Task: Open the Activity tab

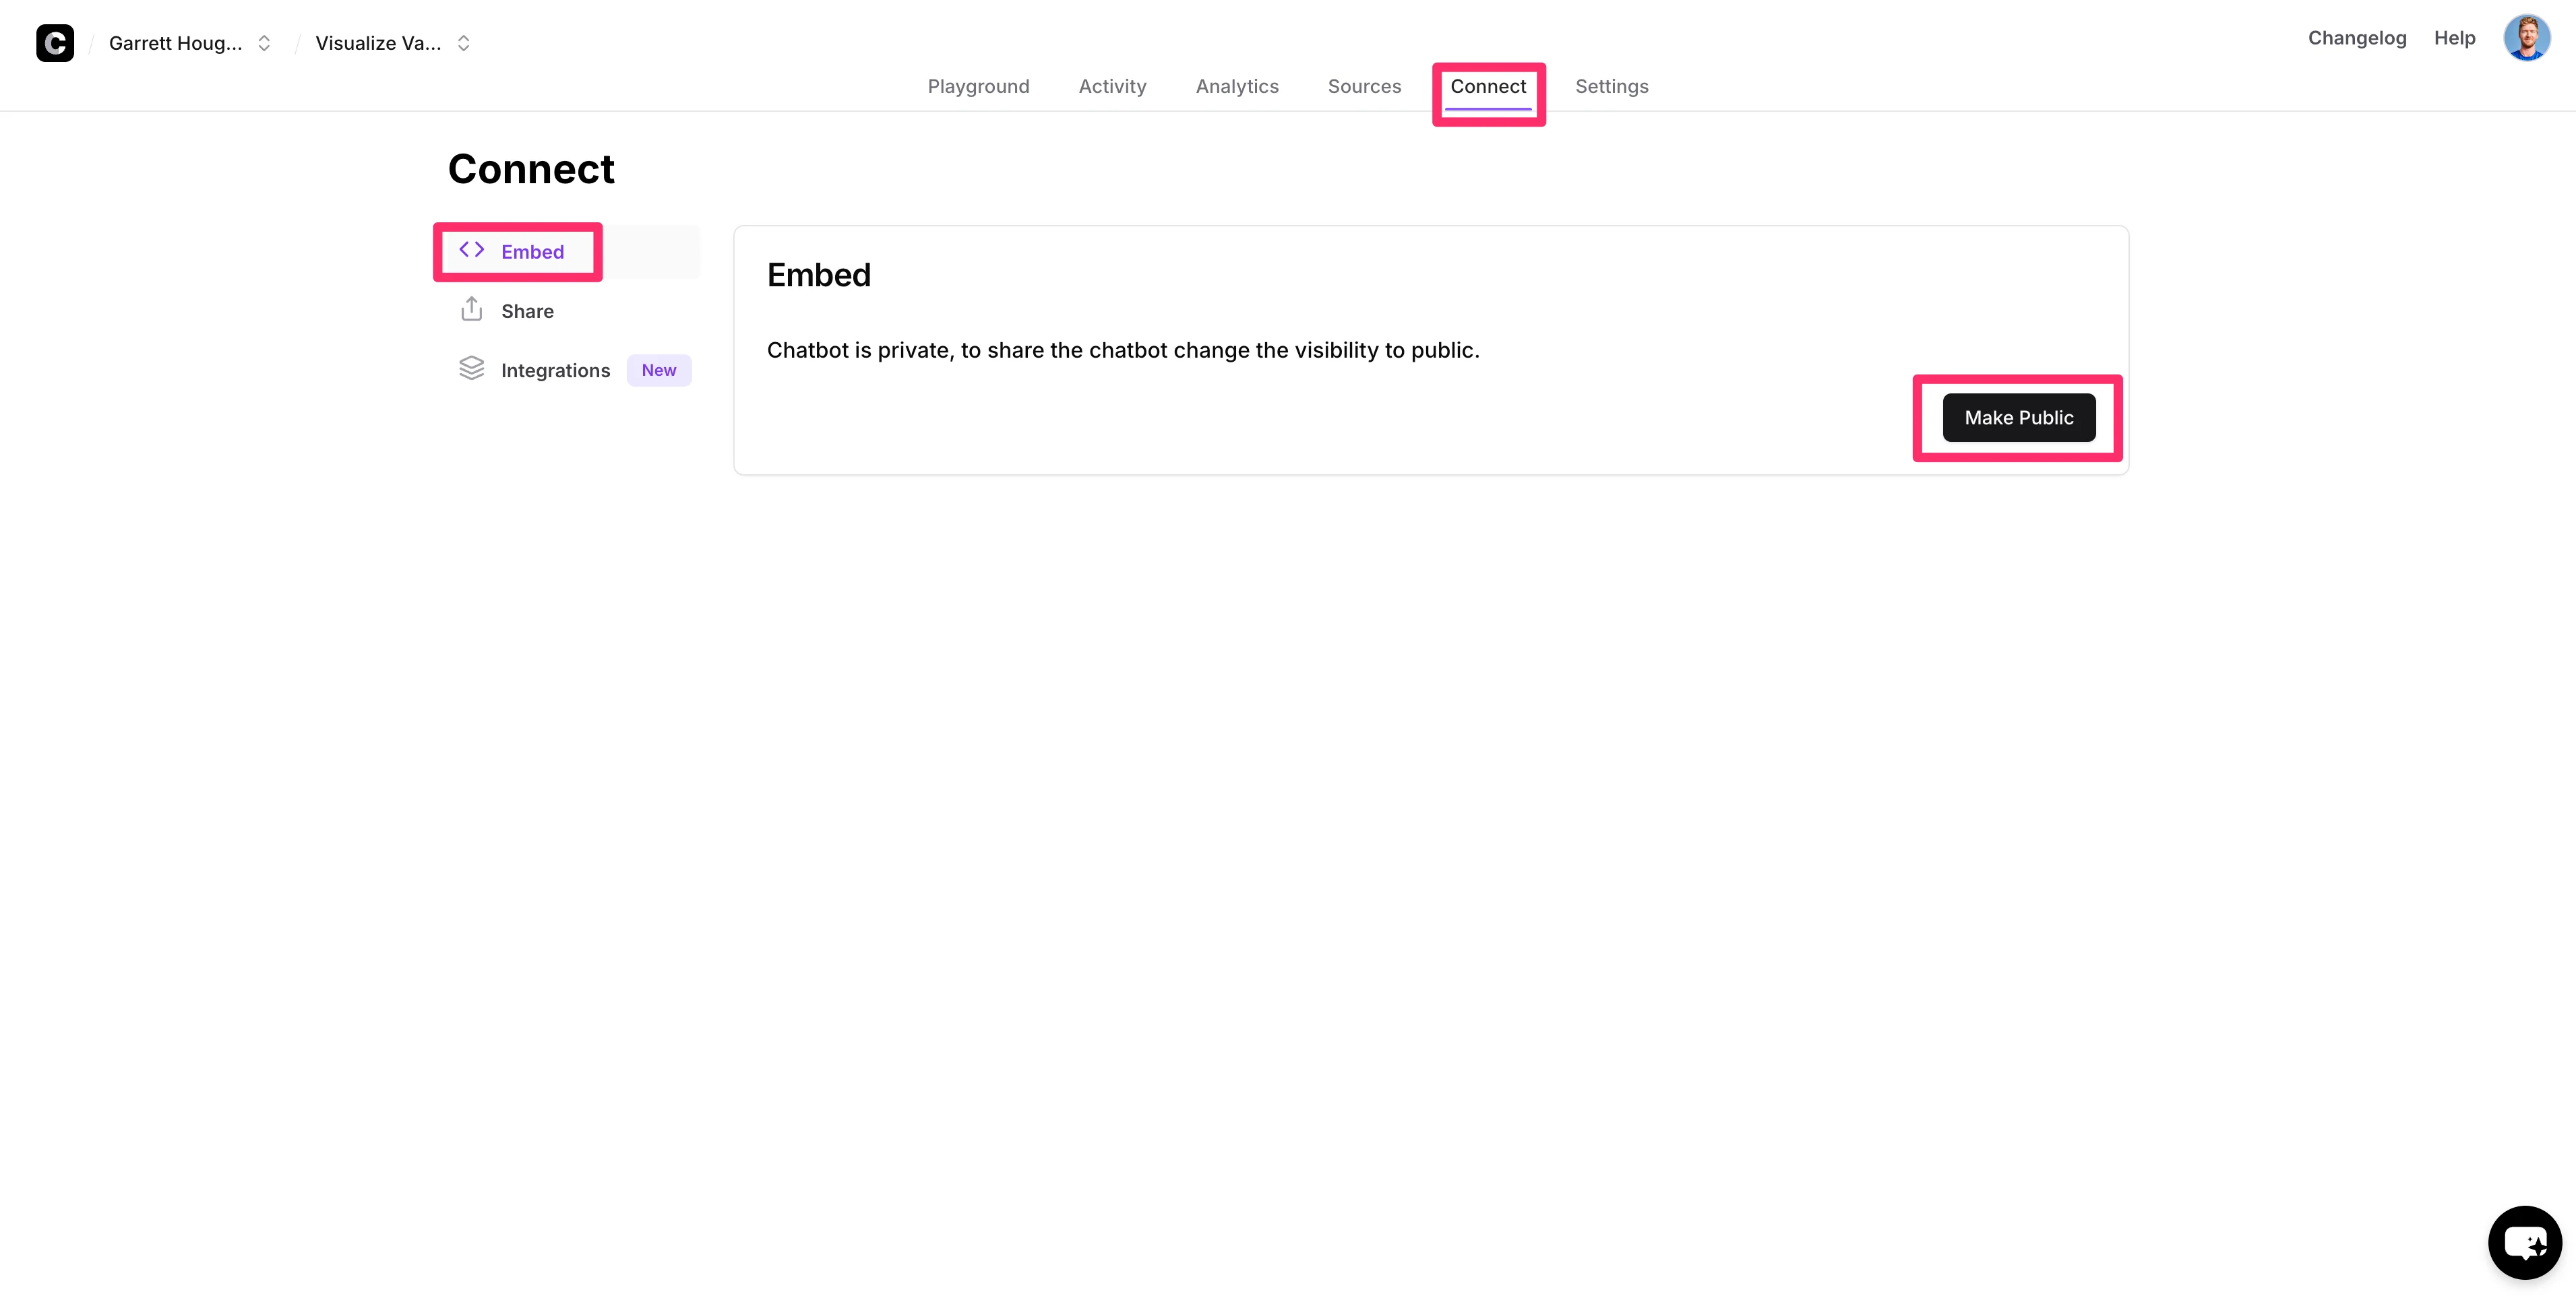Action: pyautogui.click(x=1112, y=86)
